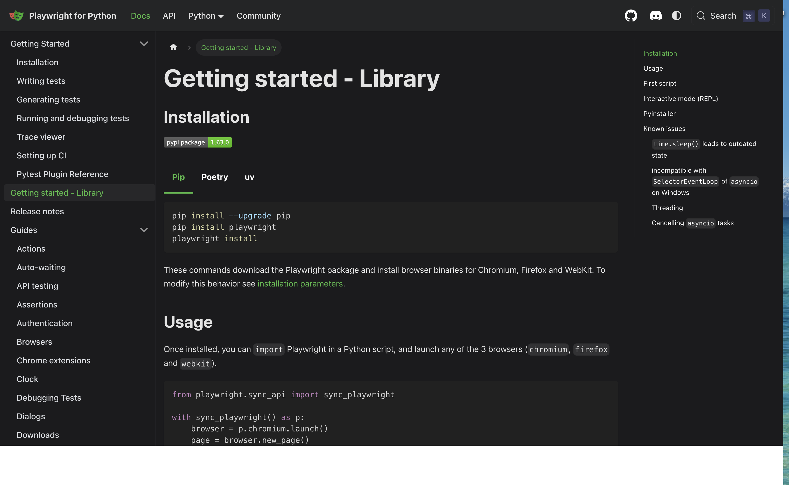Open Setting up CI in the sidebar
The height and width of the screenshot is (485, 789).
pyautogui.click(x=41, y=155)
